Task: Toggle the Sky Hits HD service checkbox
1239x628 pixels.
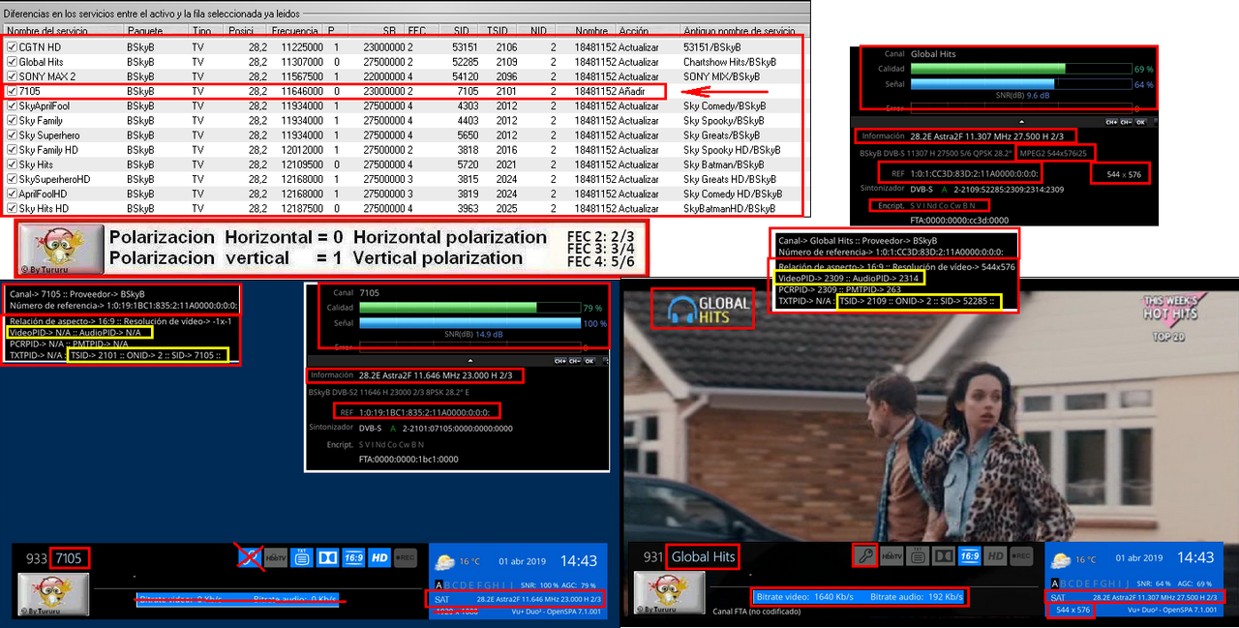Action: [x=12, y=209]
